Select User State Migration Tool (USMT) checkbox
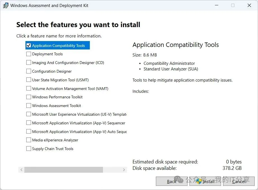The image size is (258, 190). point(29,80)
